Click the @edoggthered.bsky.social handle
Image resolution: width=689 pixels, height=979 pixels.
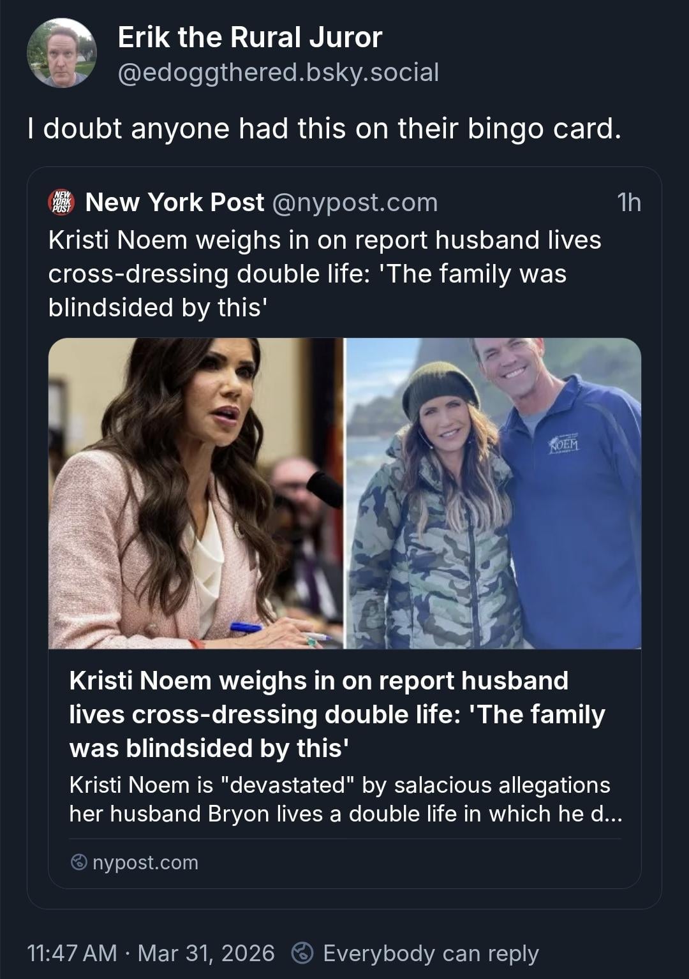point(278,73)
